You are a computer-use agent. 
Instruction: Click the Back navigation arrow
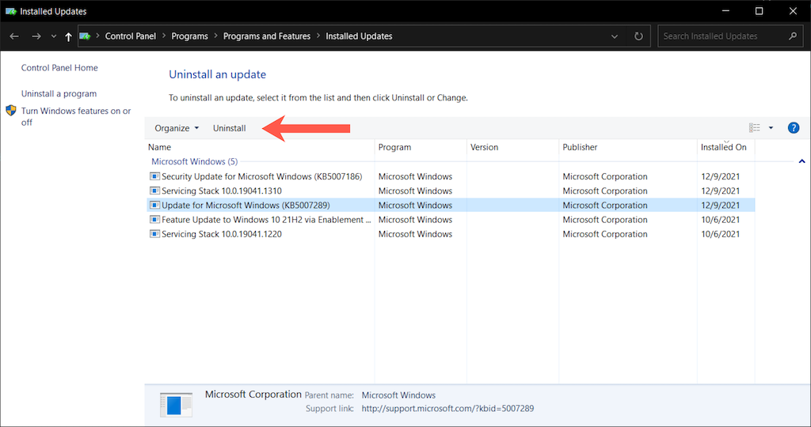coord(14,36)
